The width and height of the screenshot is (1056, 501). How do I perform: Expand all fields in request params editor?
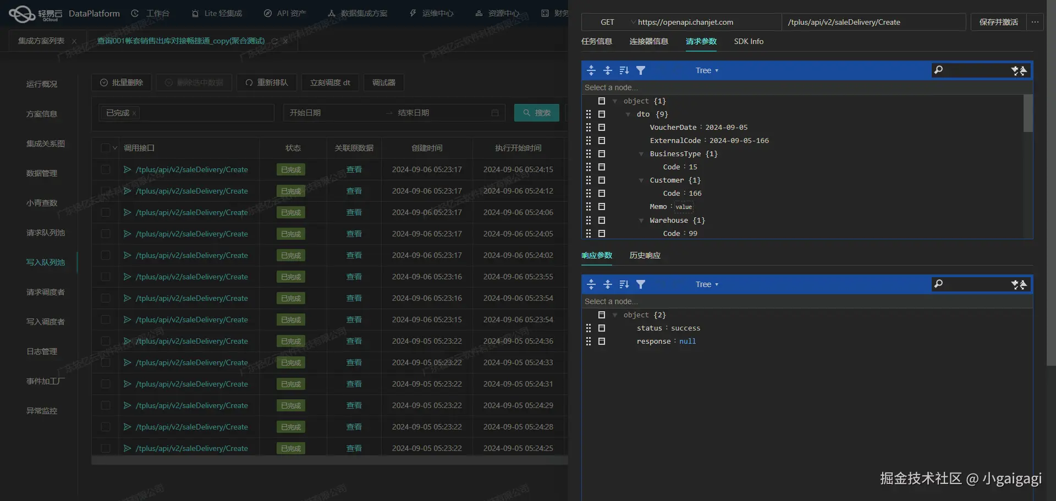pos(591,70)
